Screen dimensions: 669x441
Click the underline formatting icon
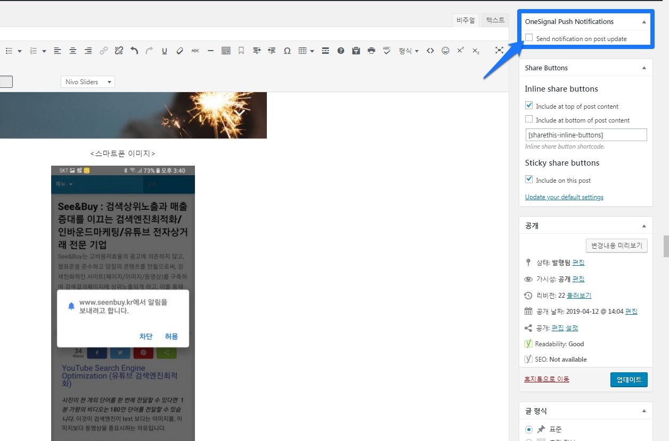(165, 51)
